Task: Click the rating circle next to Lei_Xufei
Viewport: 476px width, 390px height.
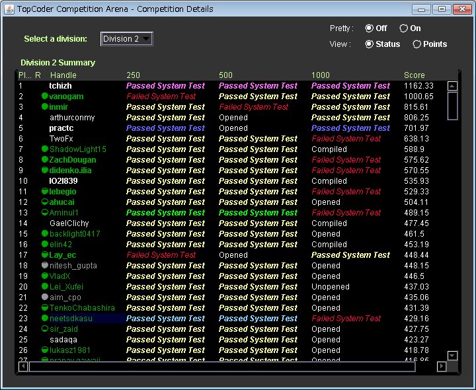Action: coord(45,286)
